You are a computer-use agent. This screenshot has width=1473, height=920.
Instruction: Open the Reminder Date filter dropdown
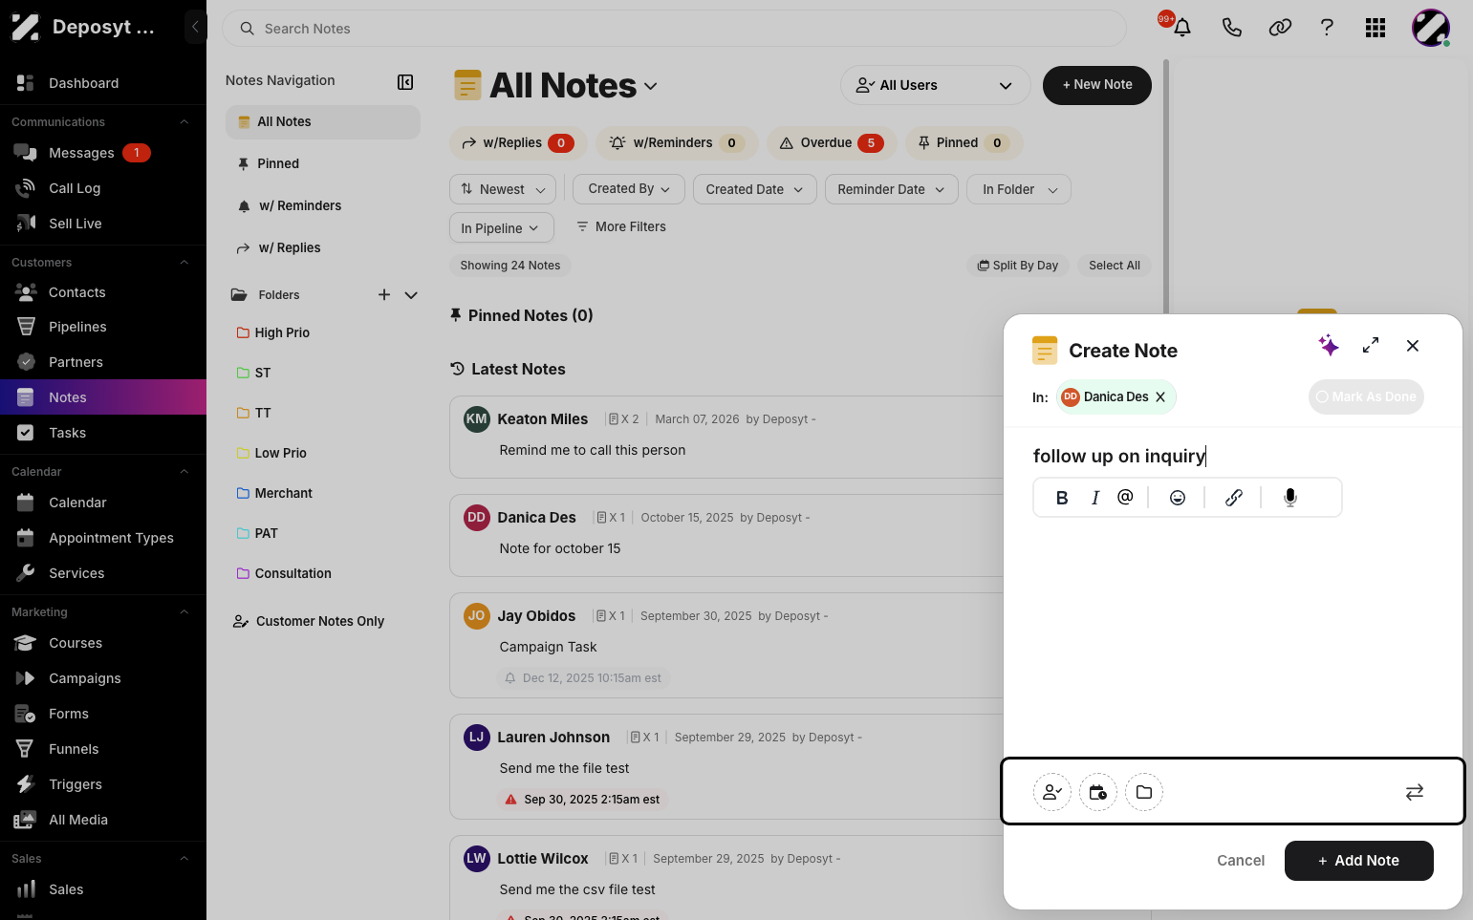(891, 189)
